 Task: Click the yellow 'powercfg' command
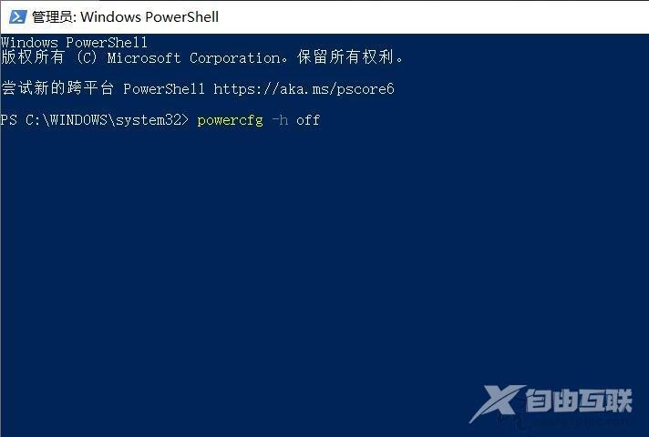(230, 120)
